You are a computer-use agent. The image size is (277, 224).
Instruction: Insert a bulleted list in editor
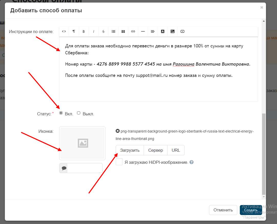click(113, 32)
